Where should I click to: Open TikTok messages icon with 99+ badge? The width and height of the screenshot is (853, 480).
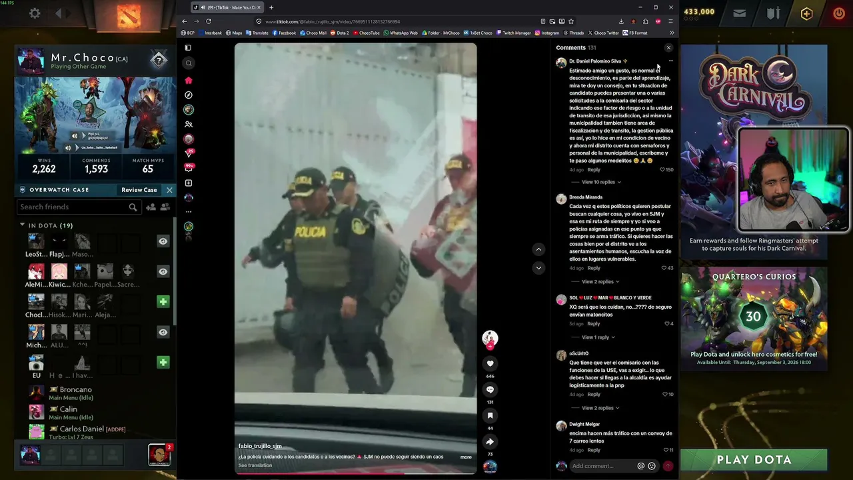pos(189,167)
